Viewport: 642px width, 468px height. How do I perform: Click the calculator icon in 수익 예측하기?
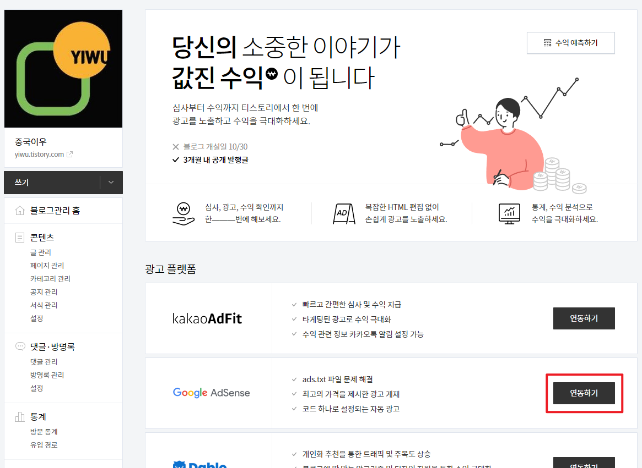[547, 43]
